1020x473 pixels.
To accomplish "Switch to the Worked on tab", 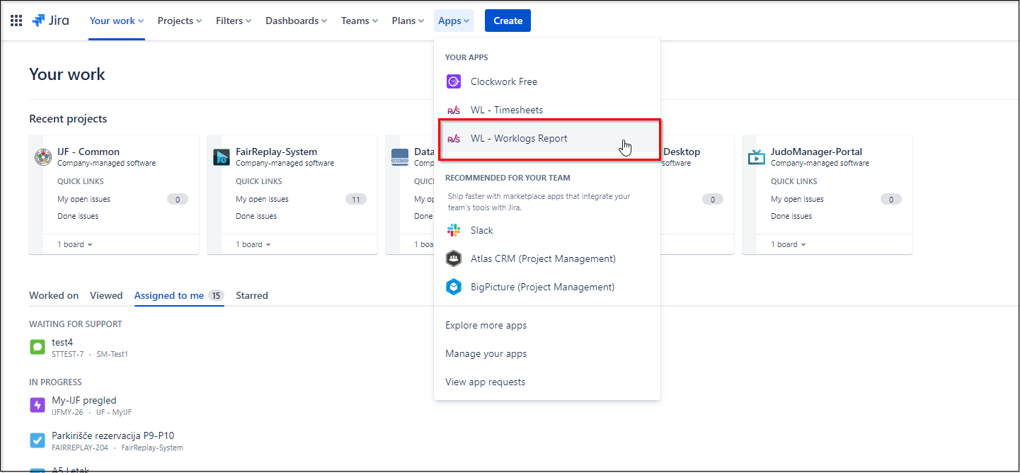I will pyautogui.click(x=54, y=295).
